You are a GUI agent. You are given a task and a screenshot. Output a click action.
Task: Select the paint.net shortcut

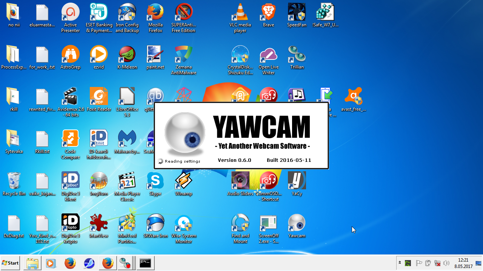[155, 58]
